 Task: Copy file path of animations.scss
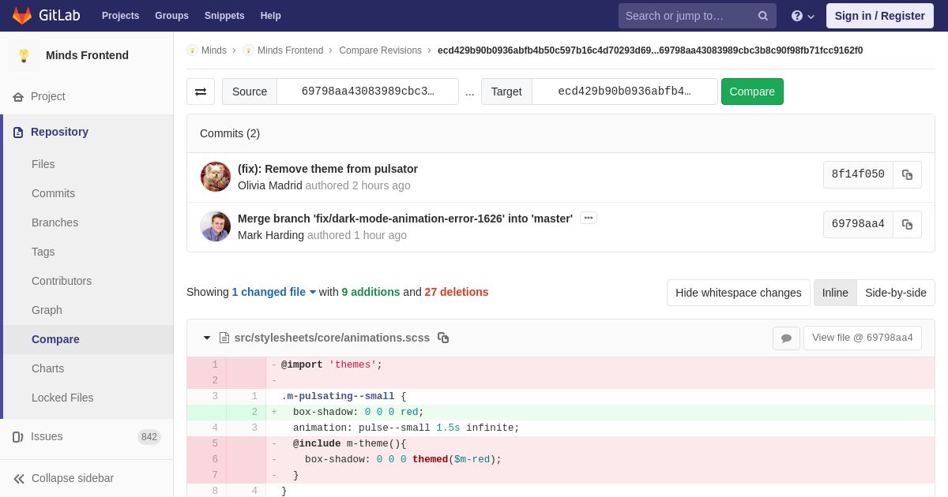tap(443, 338)
